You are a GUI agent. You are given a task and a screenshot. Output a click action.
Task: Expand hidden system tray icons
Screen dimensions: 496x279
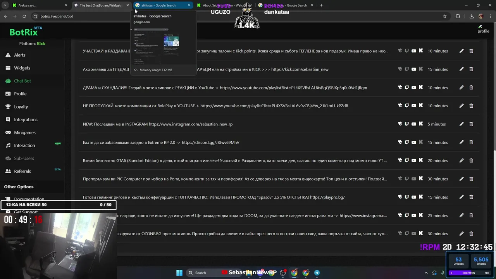(x=426, y=273)
